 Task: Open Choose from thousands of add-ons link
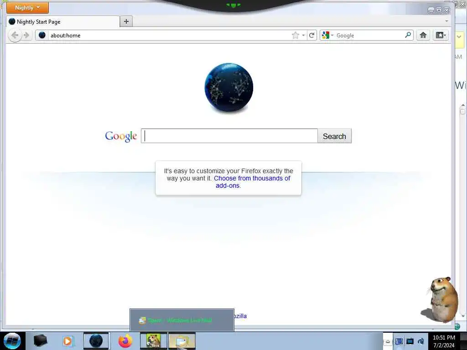(252, 182)
